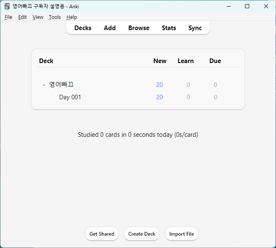Screen dimensions: 276x248
Task: Click the Learn count for 영어빠끄
Action: point(189,85)
